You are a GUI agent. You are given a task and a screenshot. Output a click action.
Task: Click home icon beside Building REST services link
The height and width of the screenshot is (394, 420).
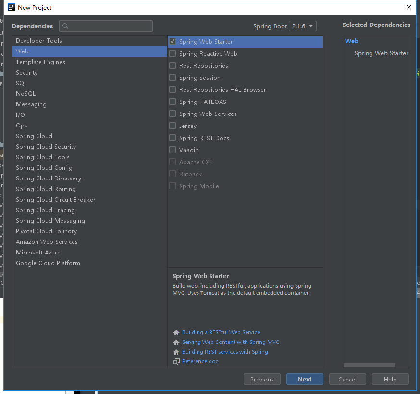coord(176,352)
